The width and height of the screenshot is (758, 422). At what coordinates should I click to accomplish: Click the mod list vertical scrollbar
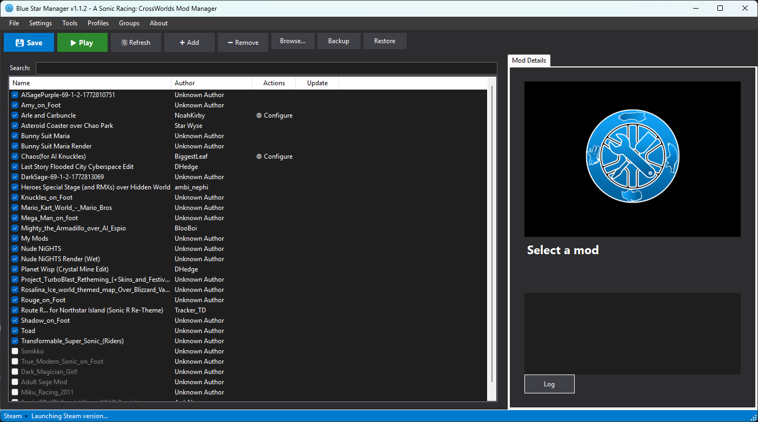tap(491, 234)
